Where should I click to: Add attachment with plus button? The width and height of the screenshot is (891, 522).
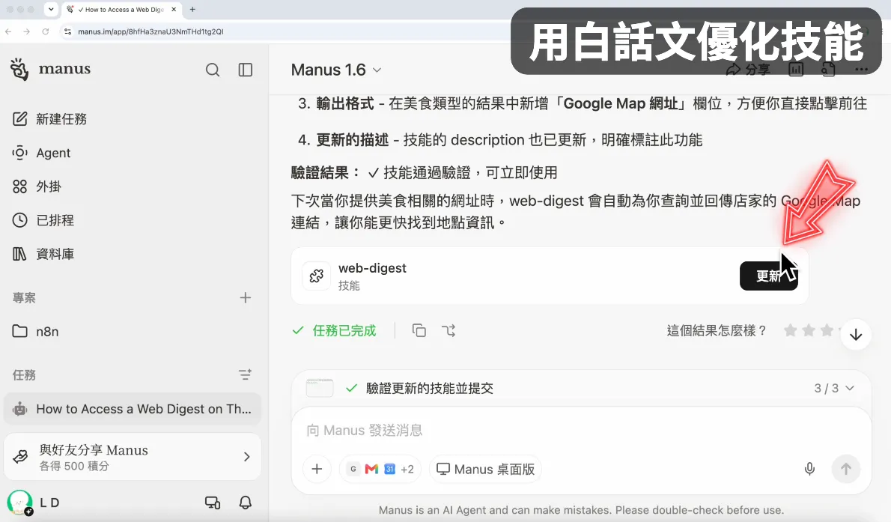317,469
